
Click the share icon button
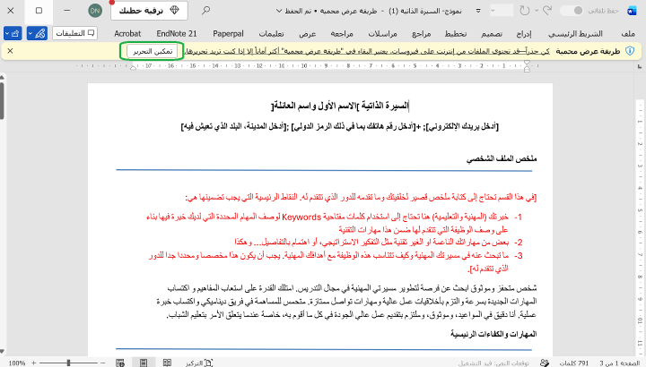pos(15,33)
